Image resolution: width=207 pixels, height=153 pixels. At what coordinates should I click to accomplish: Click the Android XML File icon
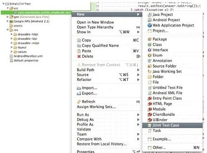click(150, 93)
